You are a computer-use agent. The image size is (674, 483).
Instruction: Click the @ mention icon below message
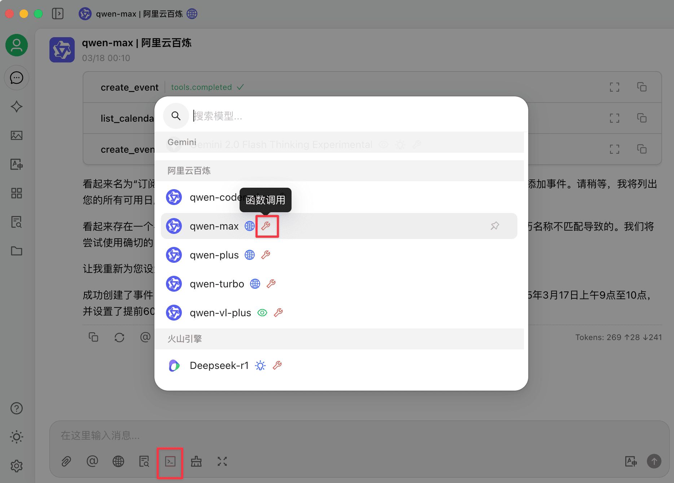pos(145,337)
